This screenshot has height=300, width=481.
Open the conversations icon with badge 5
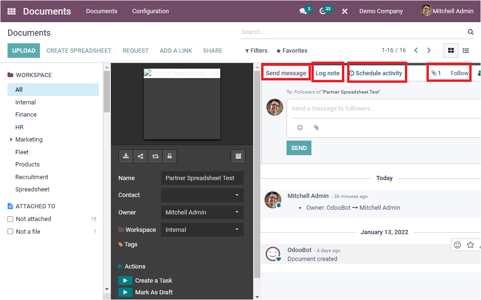pos(303,11)
